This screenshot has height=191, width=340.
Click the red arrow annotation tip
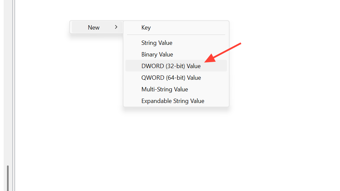[x=205, y=61]
